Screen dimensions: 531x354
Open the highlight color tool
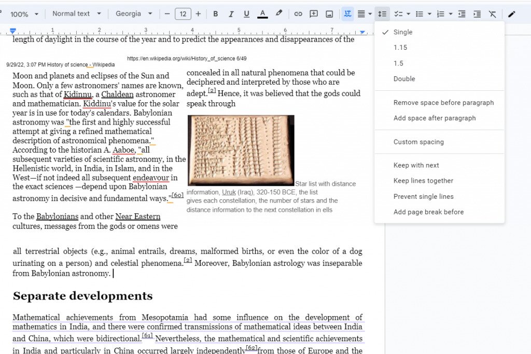[278, 14]
